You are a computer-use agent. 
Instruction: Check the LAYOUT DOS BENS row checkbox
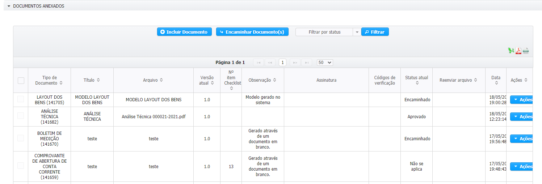tap(21, 99)
